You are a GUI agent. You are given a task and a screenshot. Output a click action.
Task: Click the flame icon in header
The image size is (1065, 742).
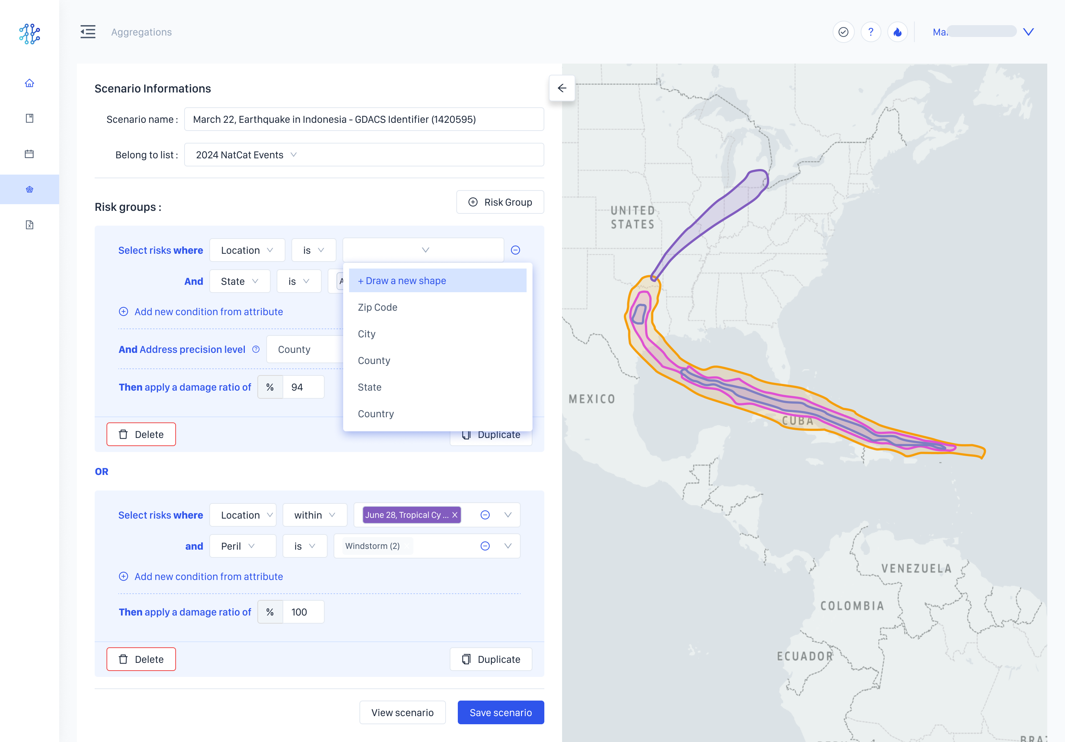pyautogui.click(x=897, y=32)
